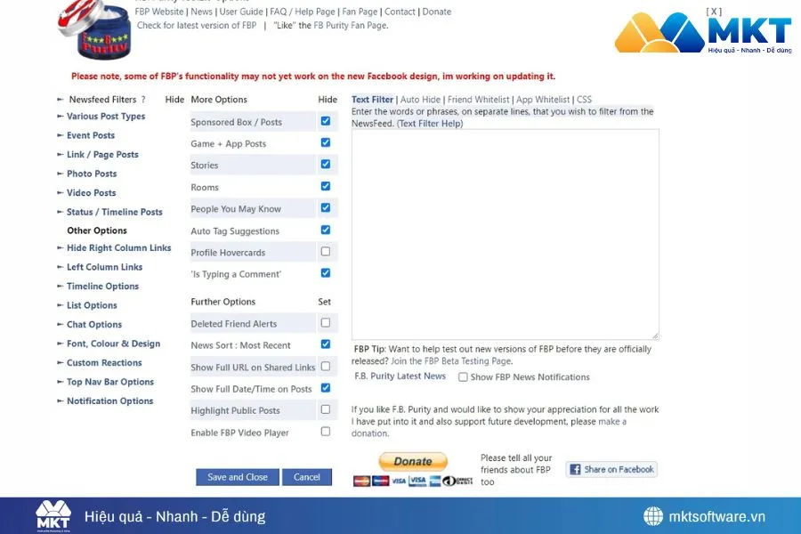801x534 pixels.
Task: Switch to the Auto Hide tab
Action: point(420,100)
